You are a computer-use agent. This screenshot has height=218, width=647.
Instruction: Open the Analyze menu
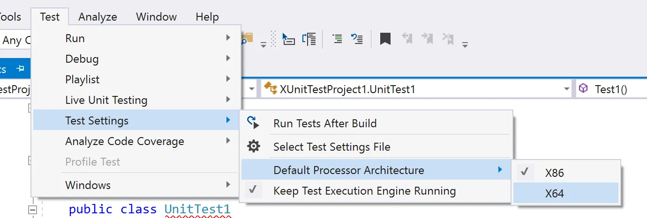(x=98, y=17)
